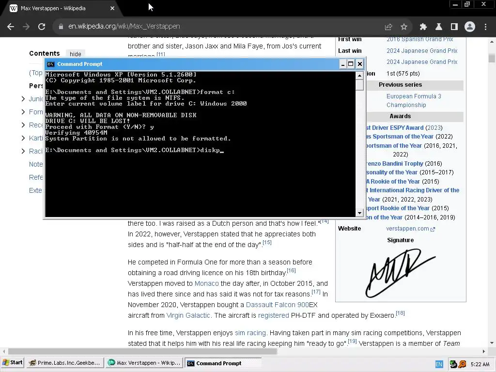
Task: Open the Dassault Falcon 900 link
Action: pyautogui.click(x=277, y=305)
